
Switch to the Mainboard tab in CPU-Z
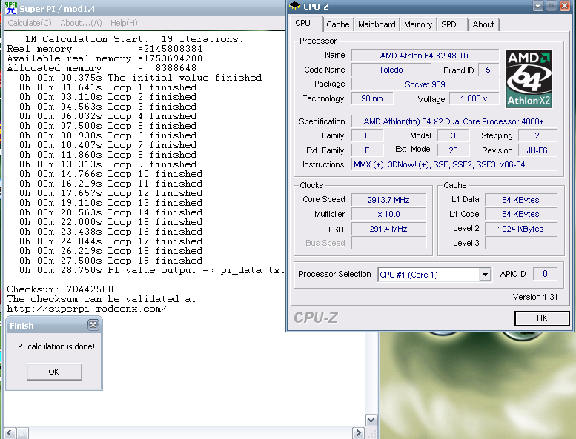pos(377,24)
